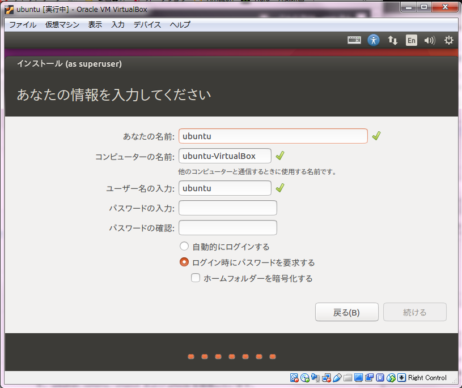This screenshot has width=462, height=388.
Task: Enable the ホームフォルダーを暗号化する checkbox
Action: [196, 278]
